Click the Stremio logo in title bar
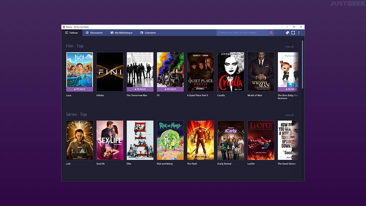This screenshot has width=366, height=206. pyautogui.click(x=64, y=27)
